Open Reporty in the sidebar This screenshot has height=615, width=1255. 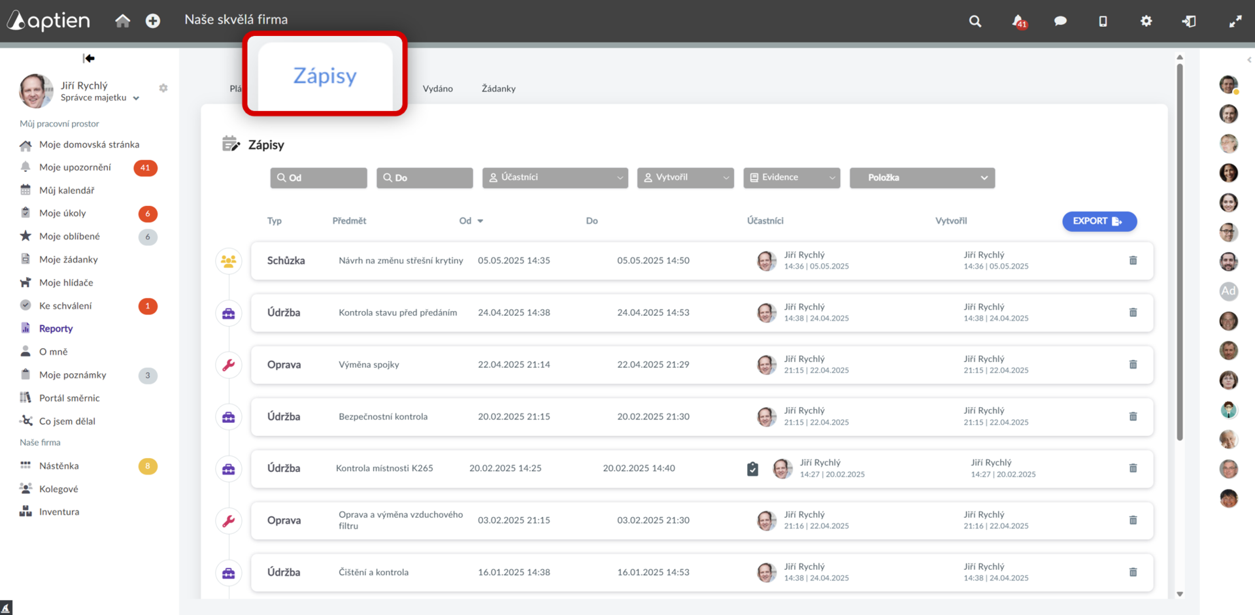coord(56,329)
